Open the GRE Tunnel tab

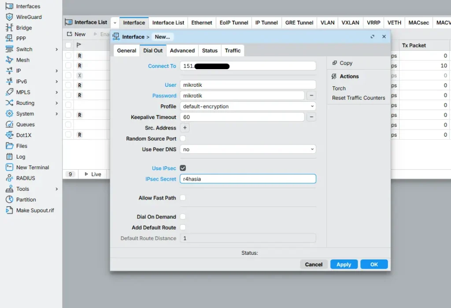299,22
